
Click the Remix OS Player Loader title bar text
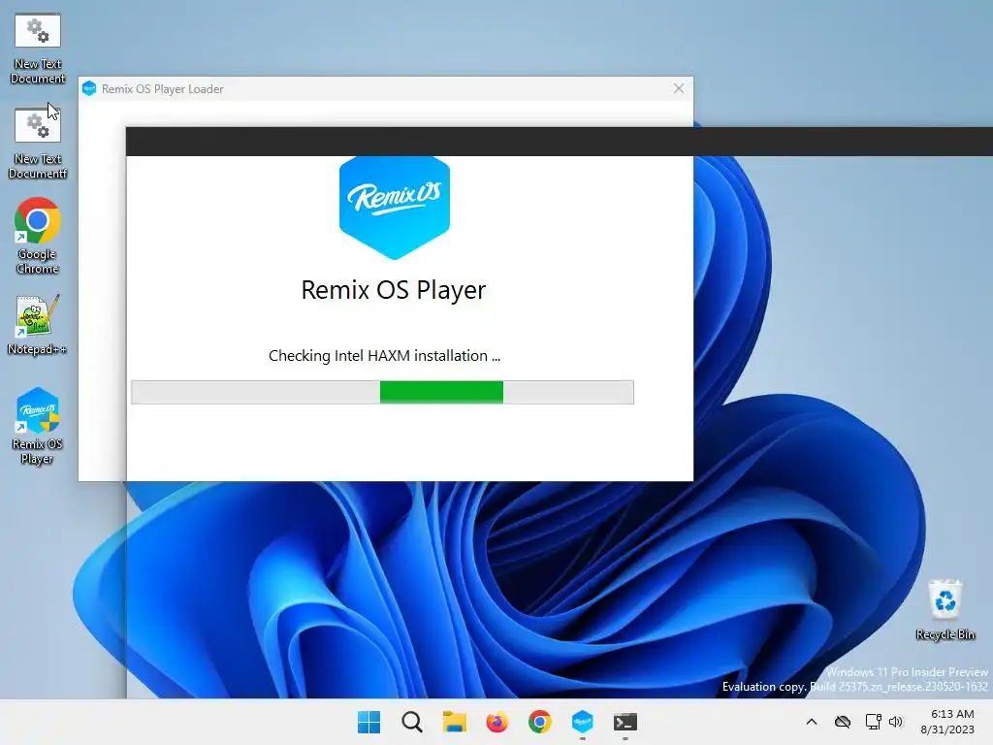pos(163,89)
